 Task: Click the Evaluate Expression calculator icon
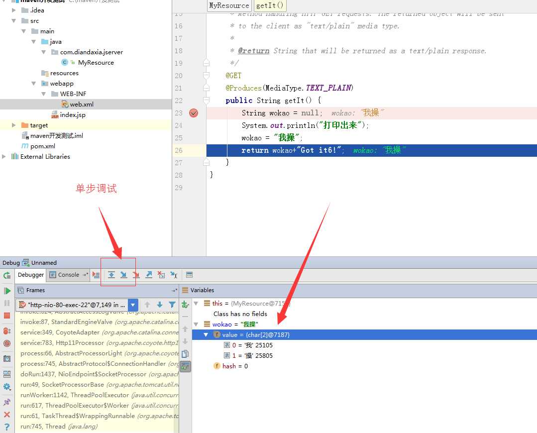pyautogui.click(x=190, y=275)
